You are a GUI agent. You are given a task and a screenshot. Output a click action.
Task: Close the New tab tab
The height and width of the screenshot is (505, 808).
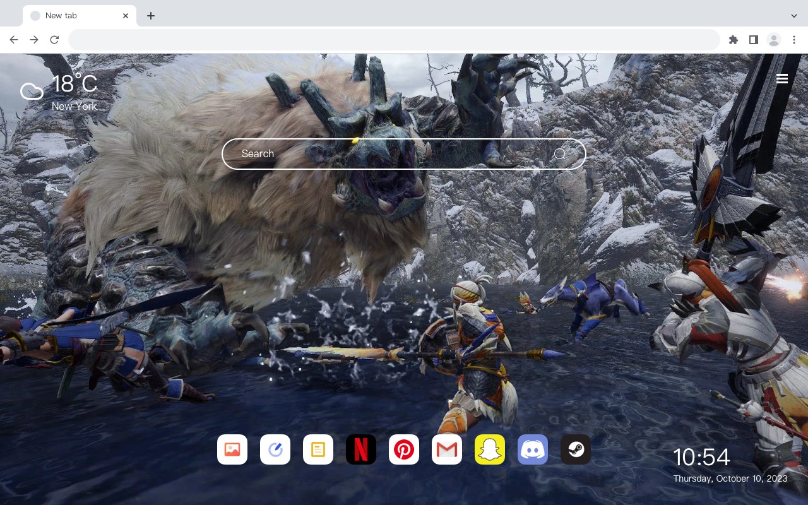pyautogui.click(x=126, y=16)
